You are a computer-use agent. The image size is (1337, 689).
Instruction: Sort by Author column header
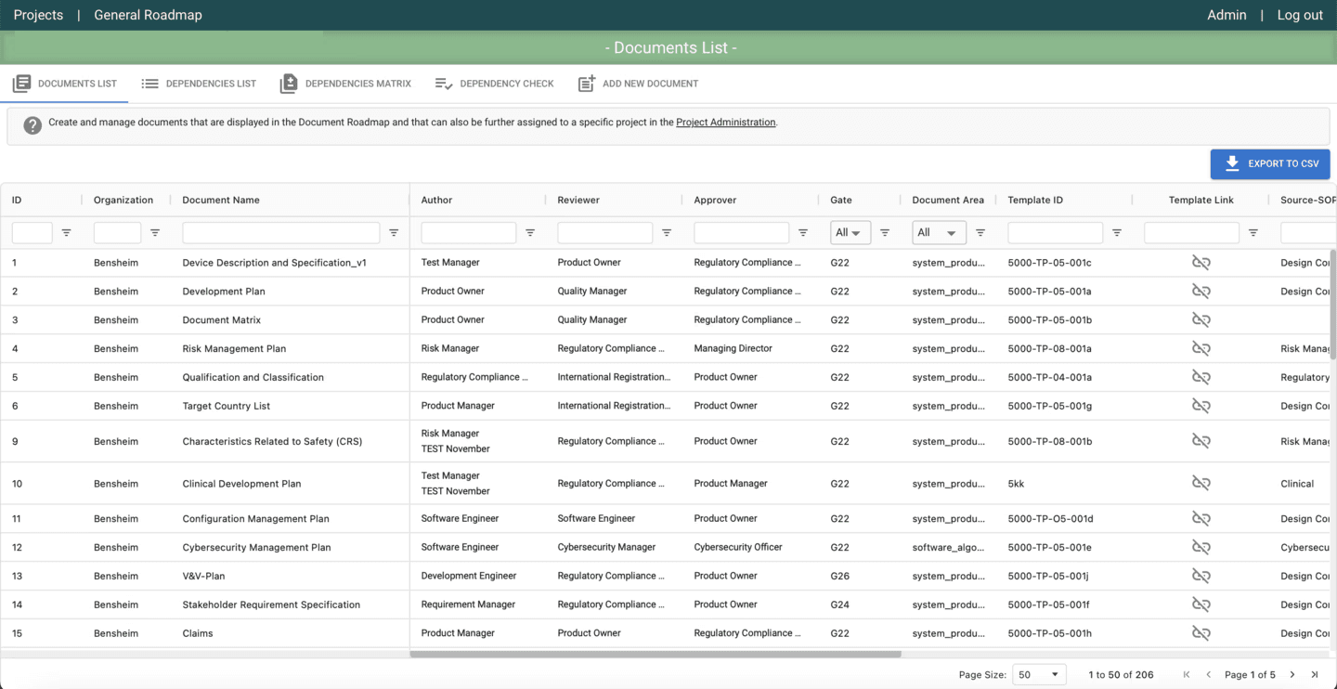[436, 200]
